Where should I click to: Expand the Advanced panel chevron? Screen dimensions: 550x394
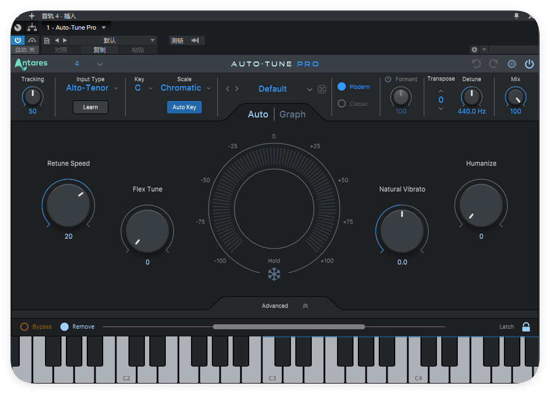point(306,306)
